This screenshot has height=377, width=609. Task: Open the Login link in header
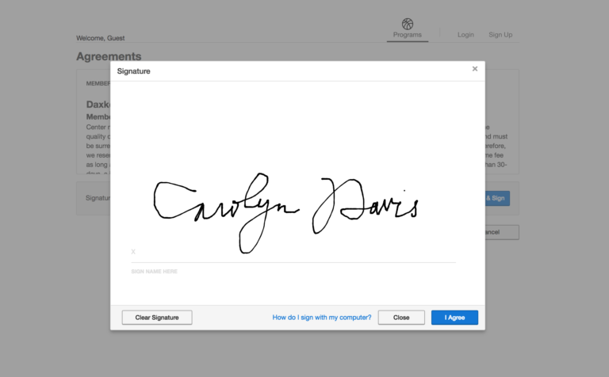pos(465,35)
